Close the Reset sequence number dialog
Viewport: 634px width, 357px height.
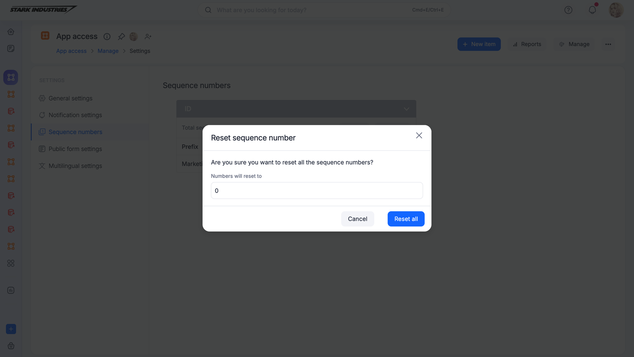419,136
